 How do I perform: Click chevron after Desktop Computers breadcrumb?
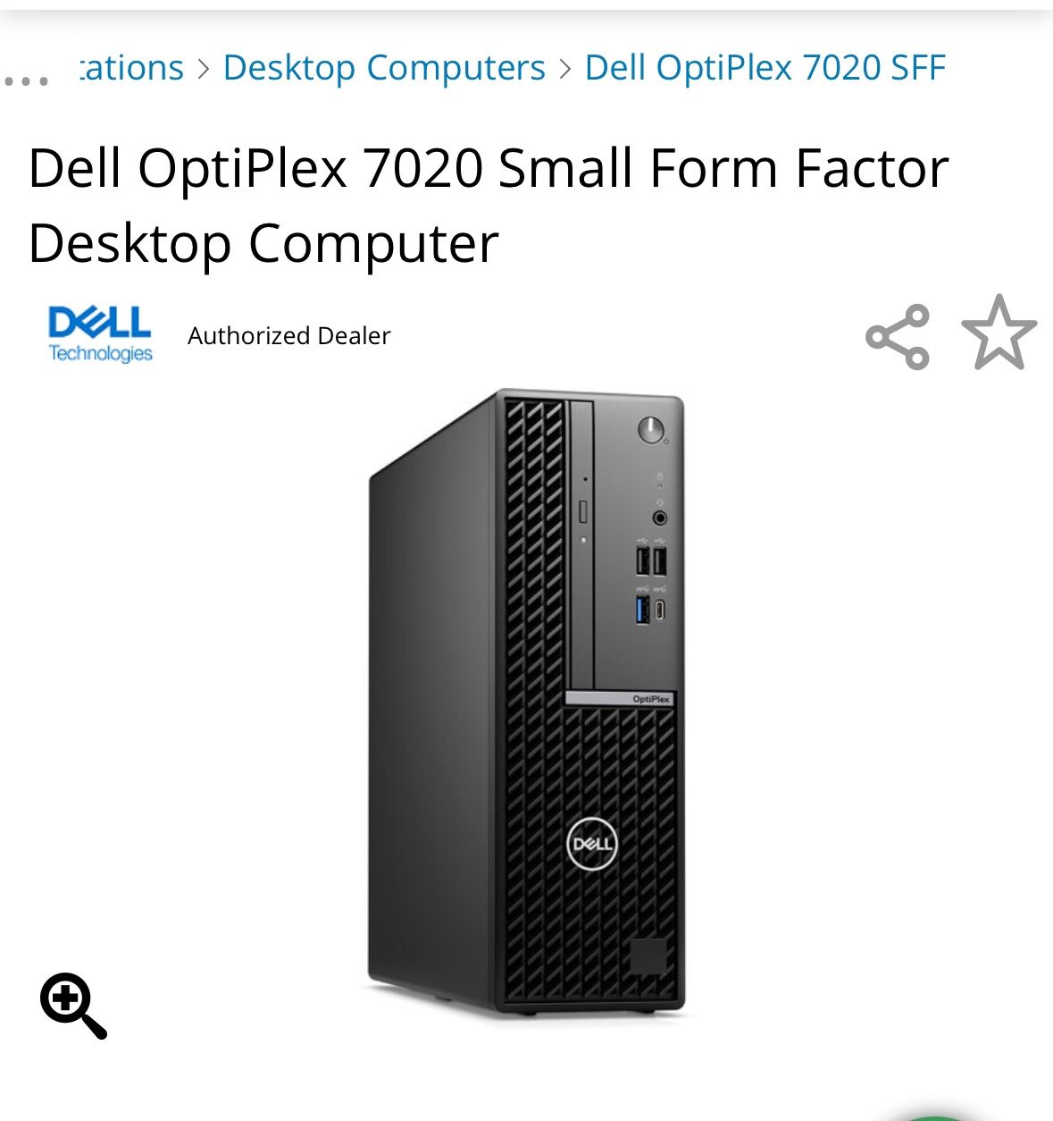564,69
